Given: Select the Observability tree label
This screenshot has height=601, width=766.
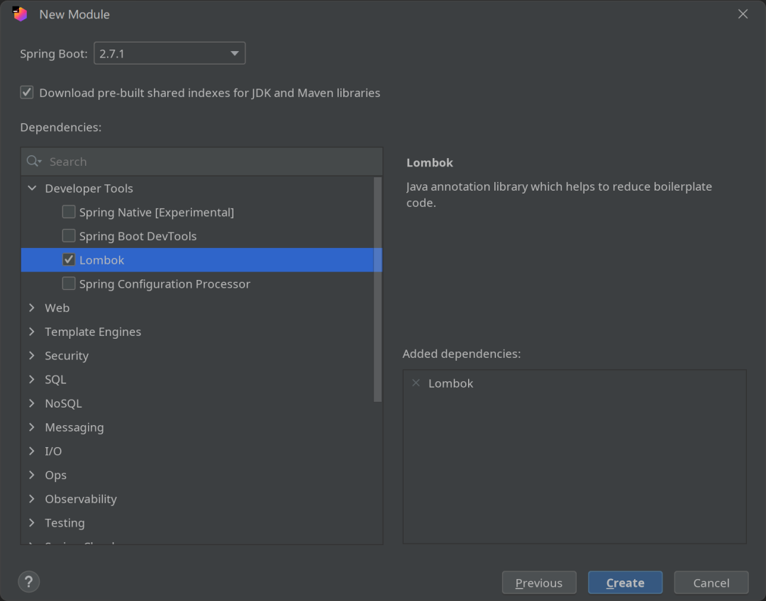Looking at the screenshot, I should click(81, 500).
